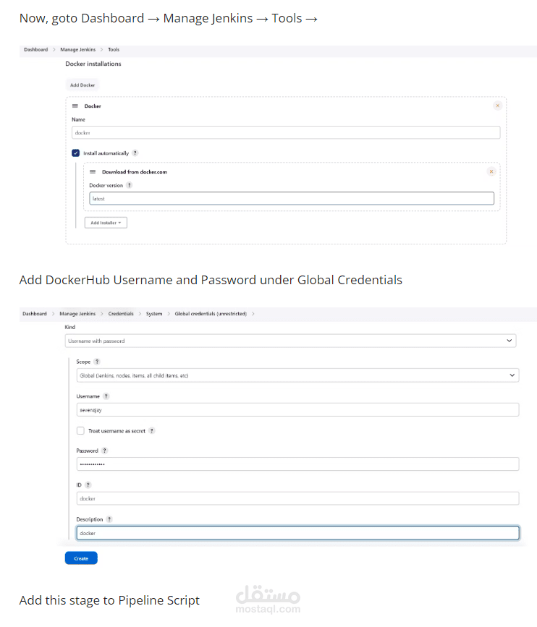
Task: Open the help icon next to Description
Action: [109, 519]
